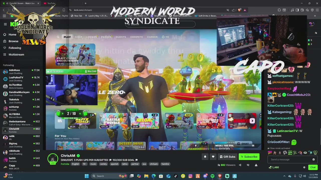Open the Windows Start menu
The width and height of the screenshot is (321, 180).
[87, 176]
